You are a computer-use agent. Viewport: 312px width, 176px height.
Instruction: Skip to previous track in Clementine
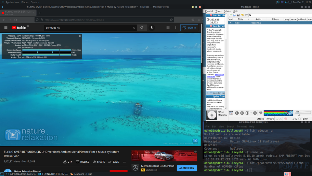[237, 113]
